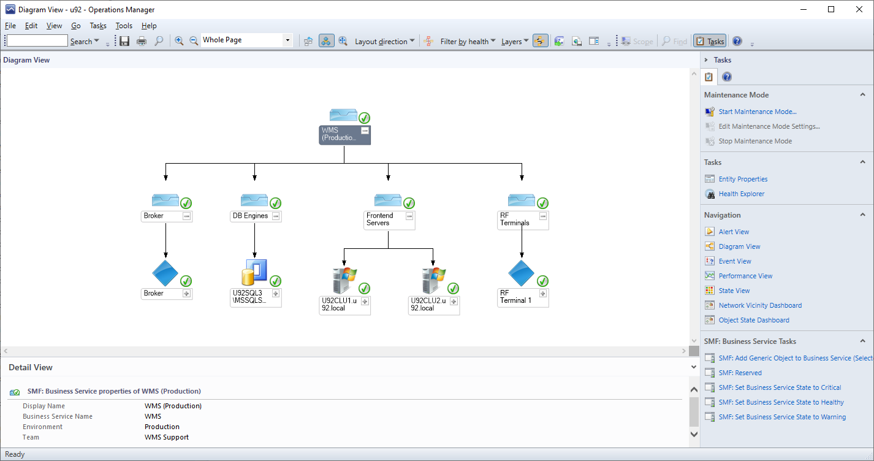Click the pane layout icon in the toolbar

[594, 41]
